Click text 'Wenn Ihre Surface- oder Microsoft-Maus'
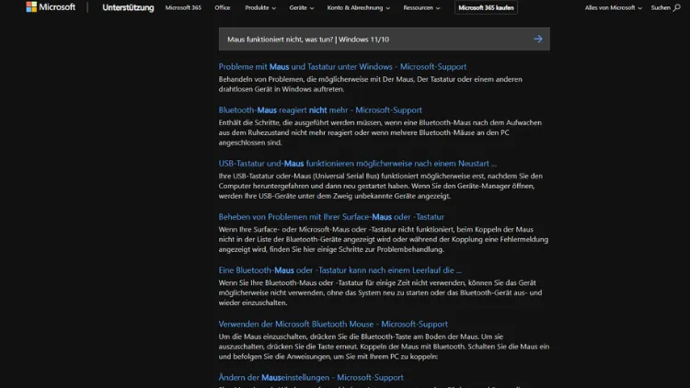 click(283, 229)
